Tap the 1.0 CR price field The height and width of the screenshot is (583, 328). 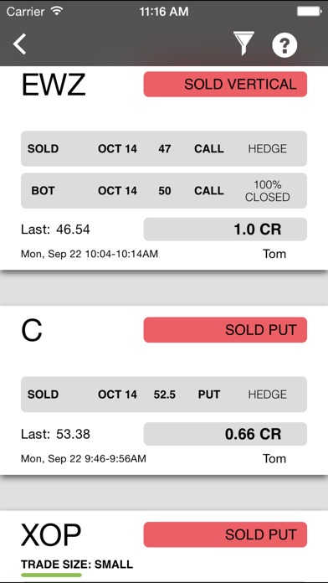225,230
